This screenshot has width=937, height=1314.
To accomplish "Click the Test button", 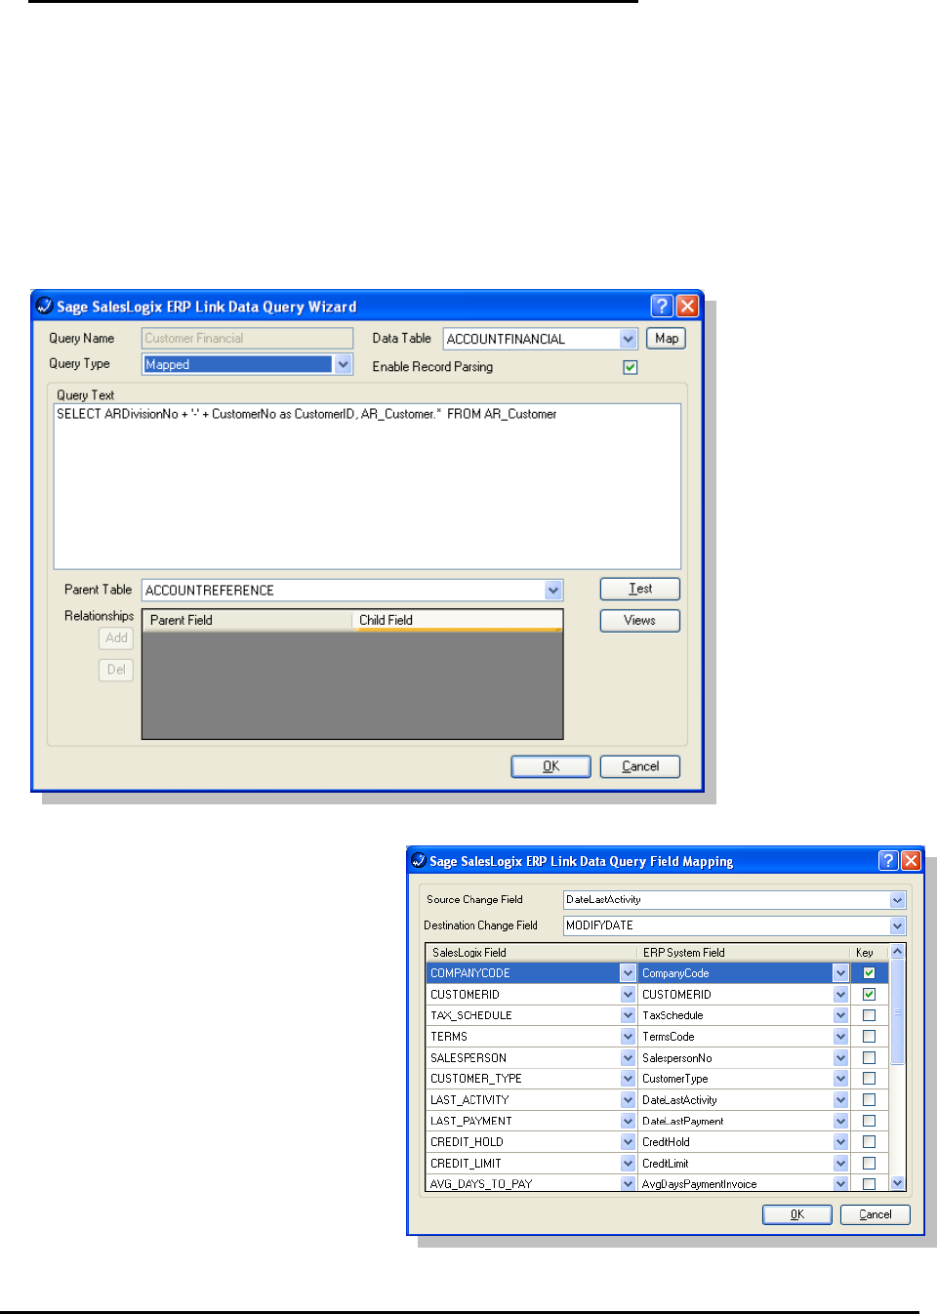I will (640, 589).
